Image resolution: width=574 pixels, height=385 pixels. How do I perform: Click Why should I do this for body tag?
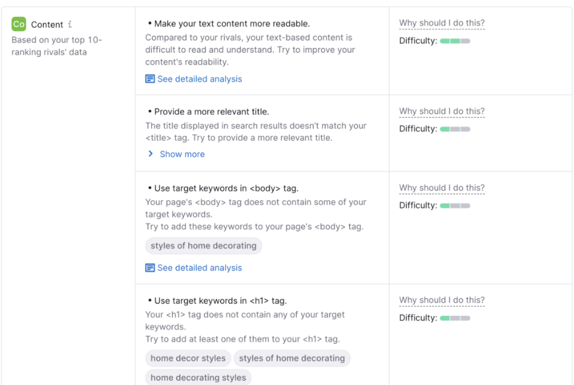pos(442,188)
